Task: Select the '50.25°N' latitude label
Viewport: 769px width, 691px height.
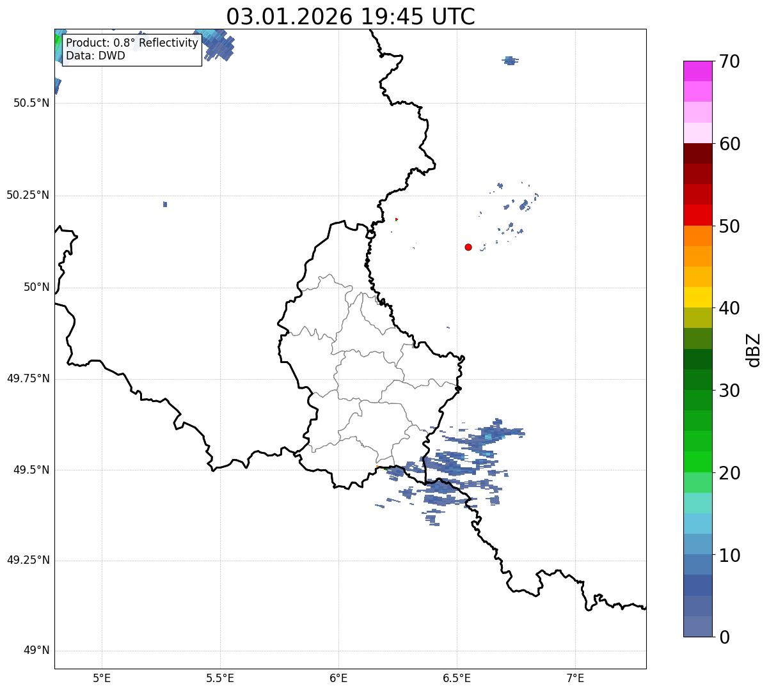Action: (x=28, y=195)
